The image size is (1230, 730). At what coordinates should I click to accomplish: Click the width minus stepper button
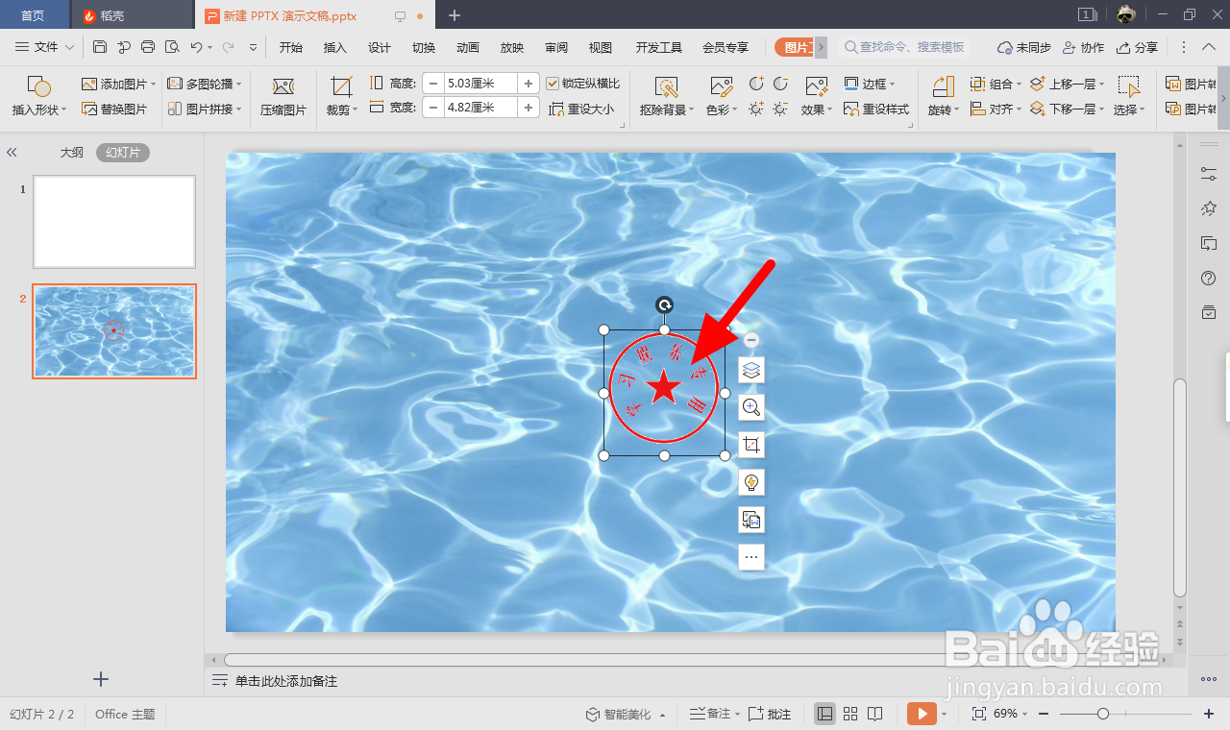pos(433,108)
